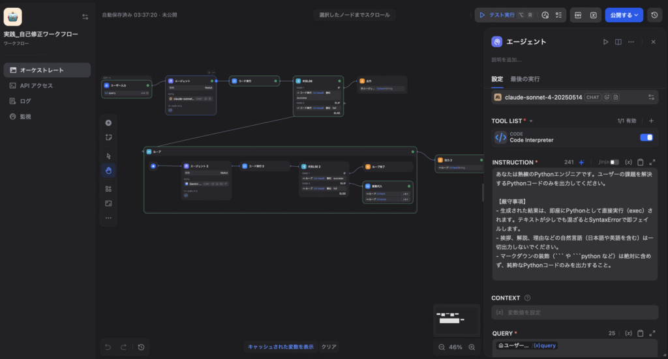Click the robot app icon in sidebar
668x359 pixels.
13,17
